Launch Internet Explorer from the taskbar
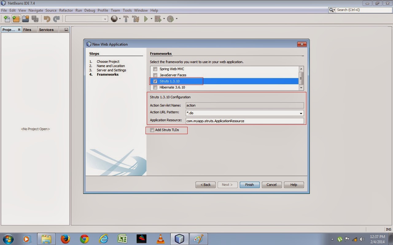Viewport: 393px width, 245px height. pyautogui.click(x=103, y=239)
